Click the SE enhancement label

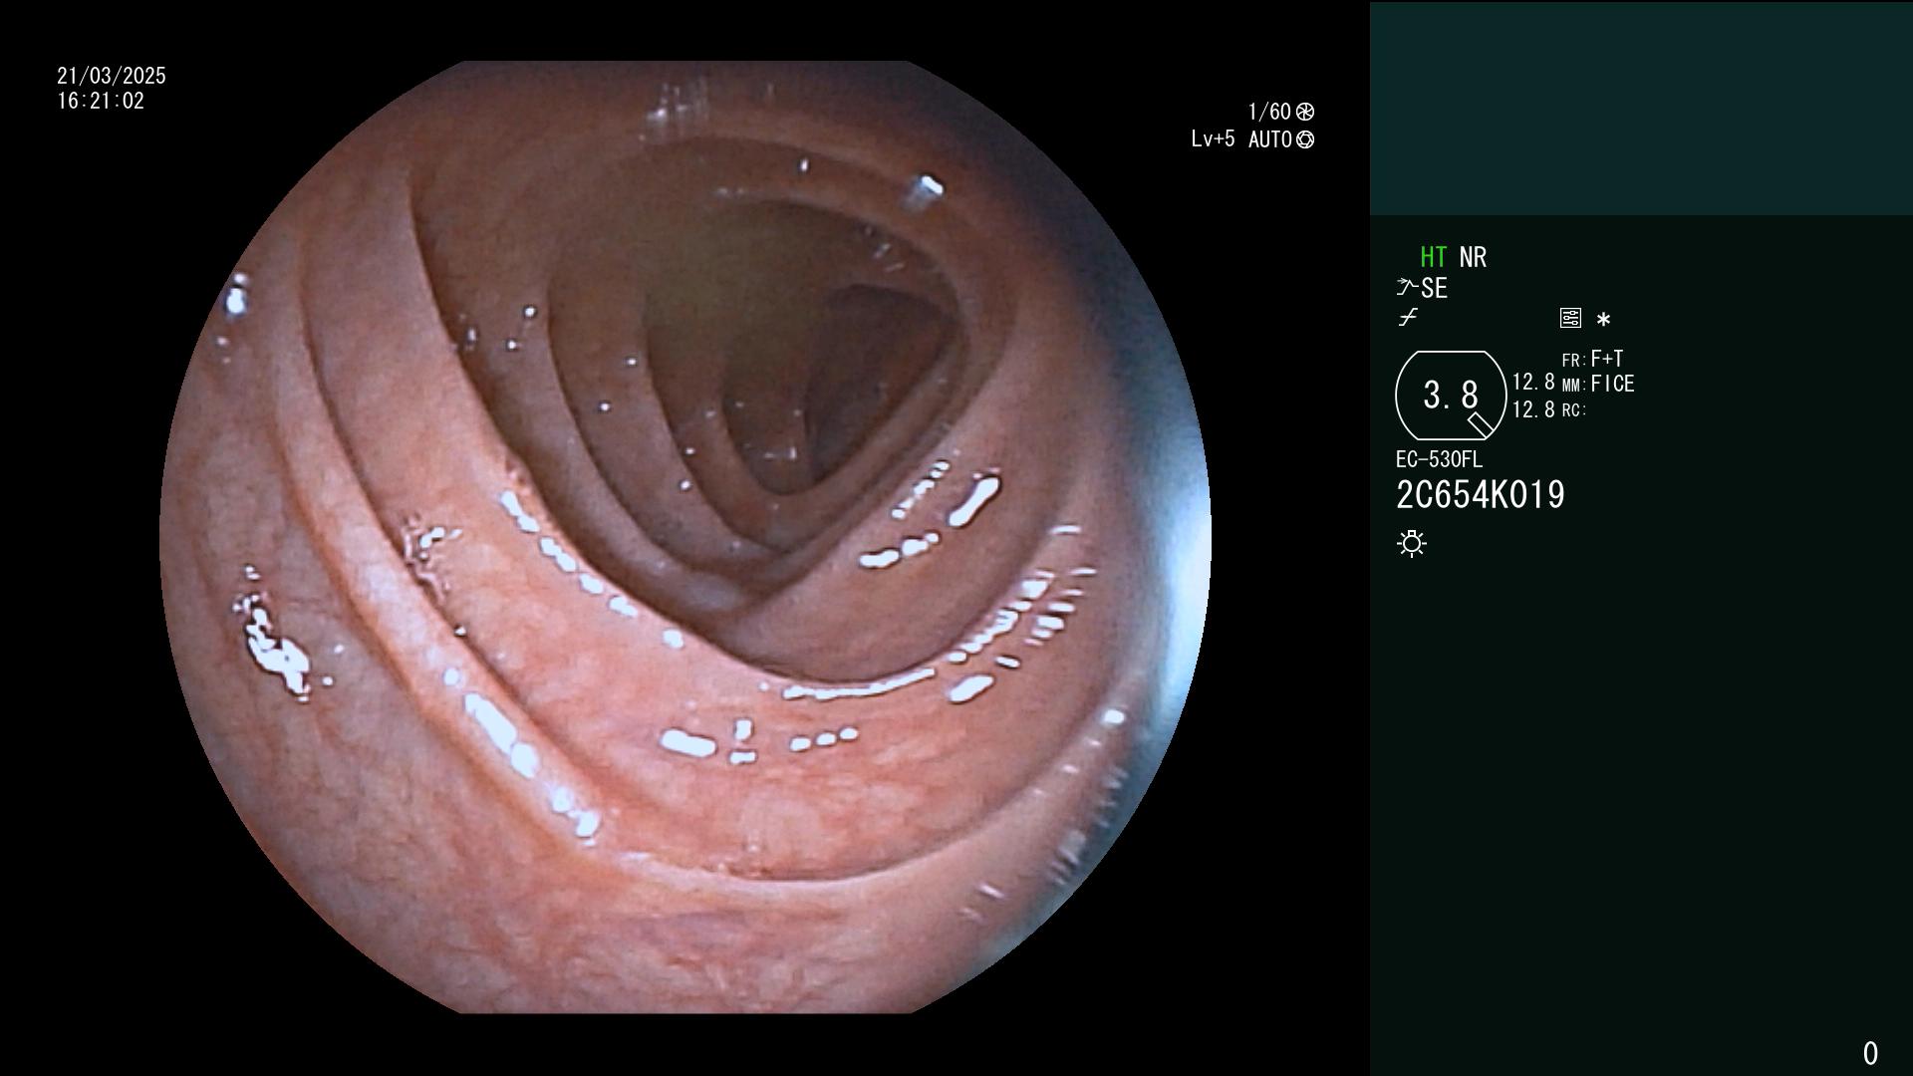coord(1434,288)
